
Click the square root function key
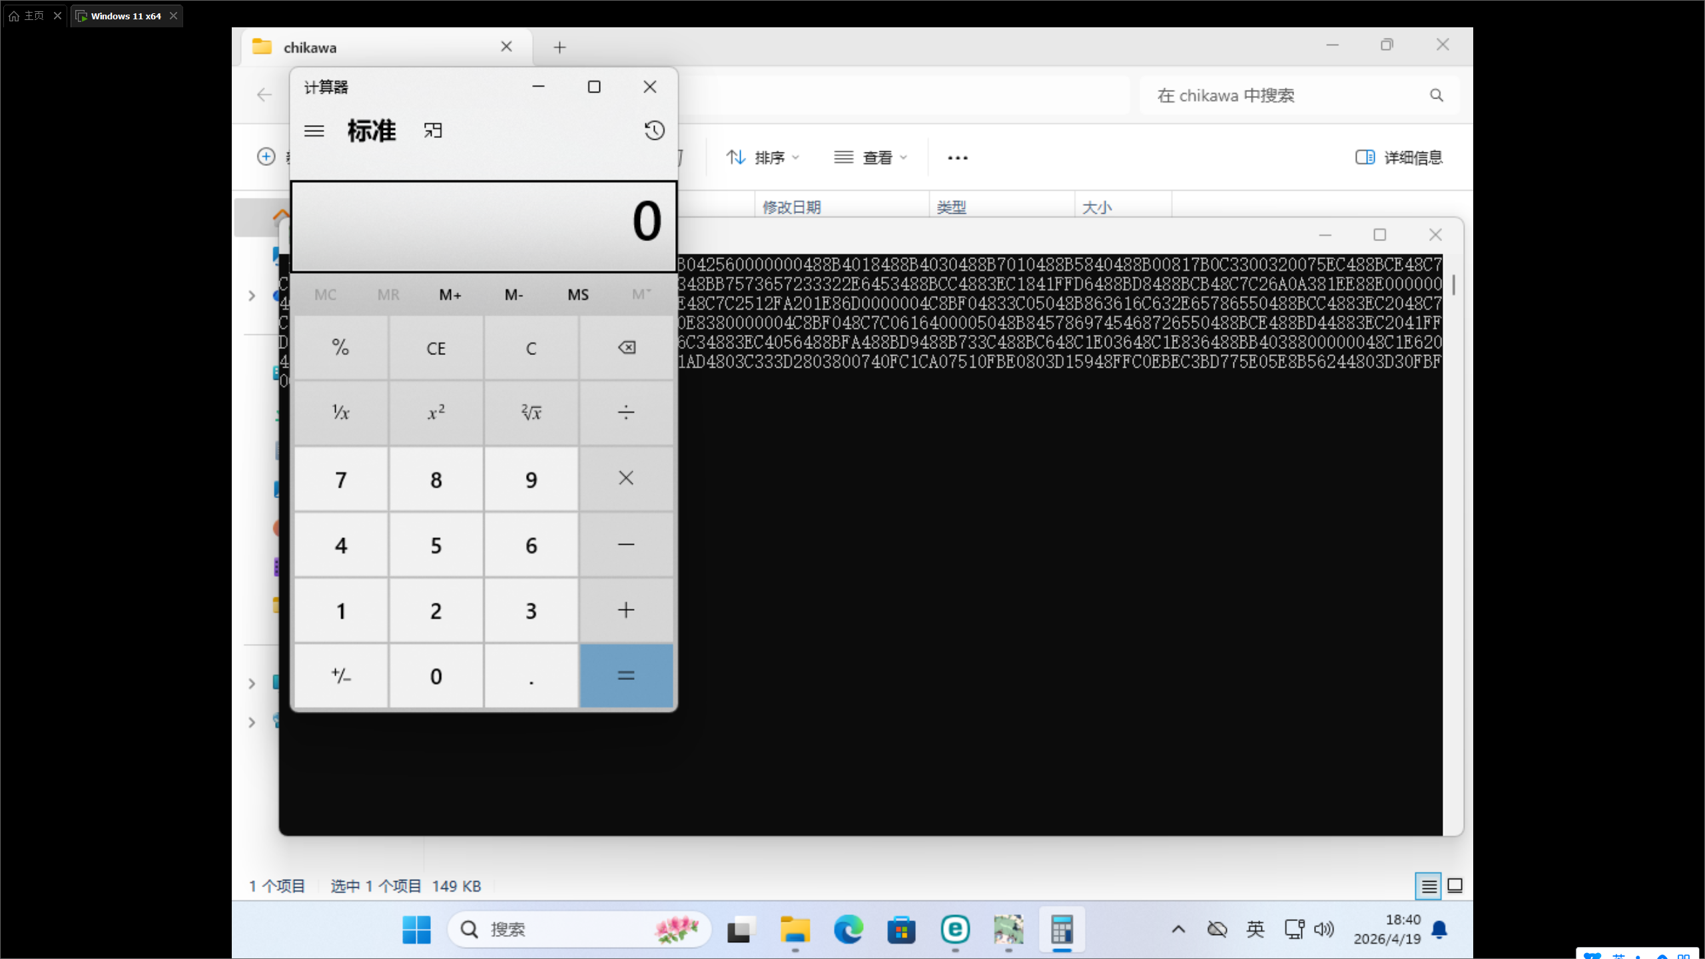[531, 413]
